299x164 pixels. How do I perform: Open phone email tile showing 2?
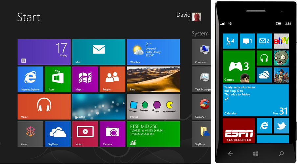264,41
